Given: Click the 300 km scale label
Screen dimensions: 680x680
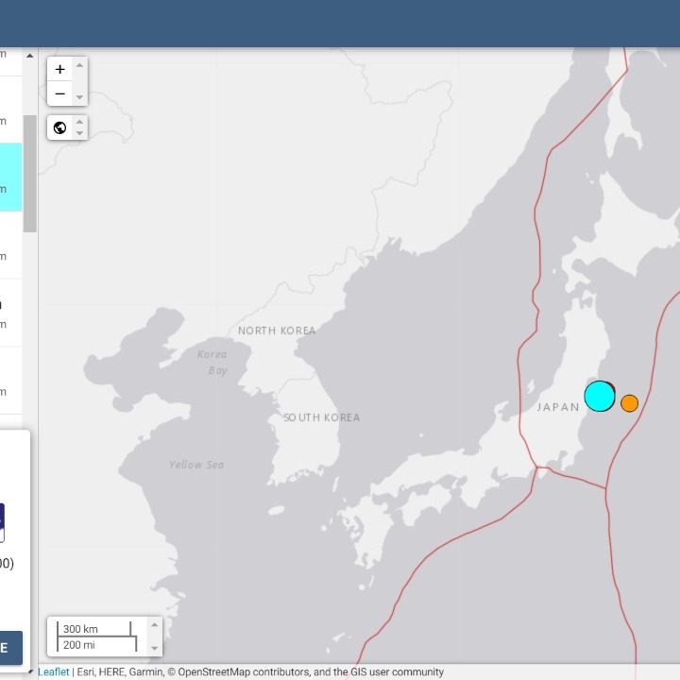Looking at the screenshot, I should (x=80, y=629).
